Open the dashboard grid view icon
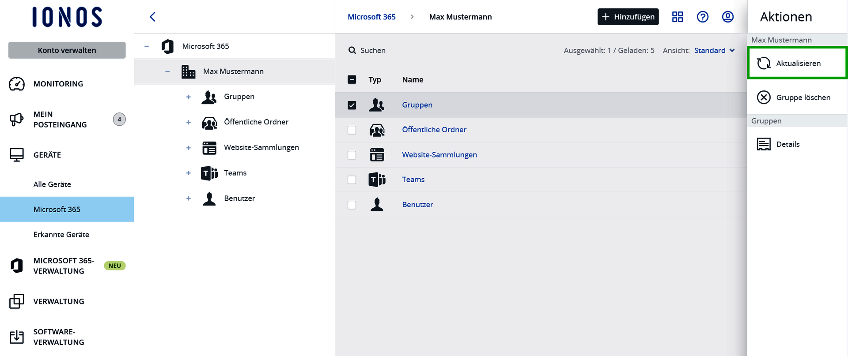 678,17
